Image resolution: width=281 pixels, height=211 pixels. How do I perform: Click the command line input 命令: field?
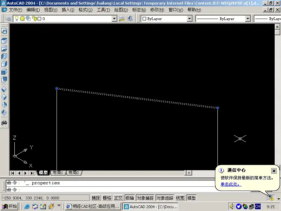coord(105,190)
